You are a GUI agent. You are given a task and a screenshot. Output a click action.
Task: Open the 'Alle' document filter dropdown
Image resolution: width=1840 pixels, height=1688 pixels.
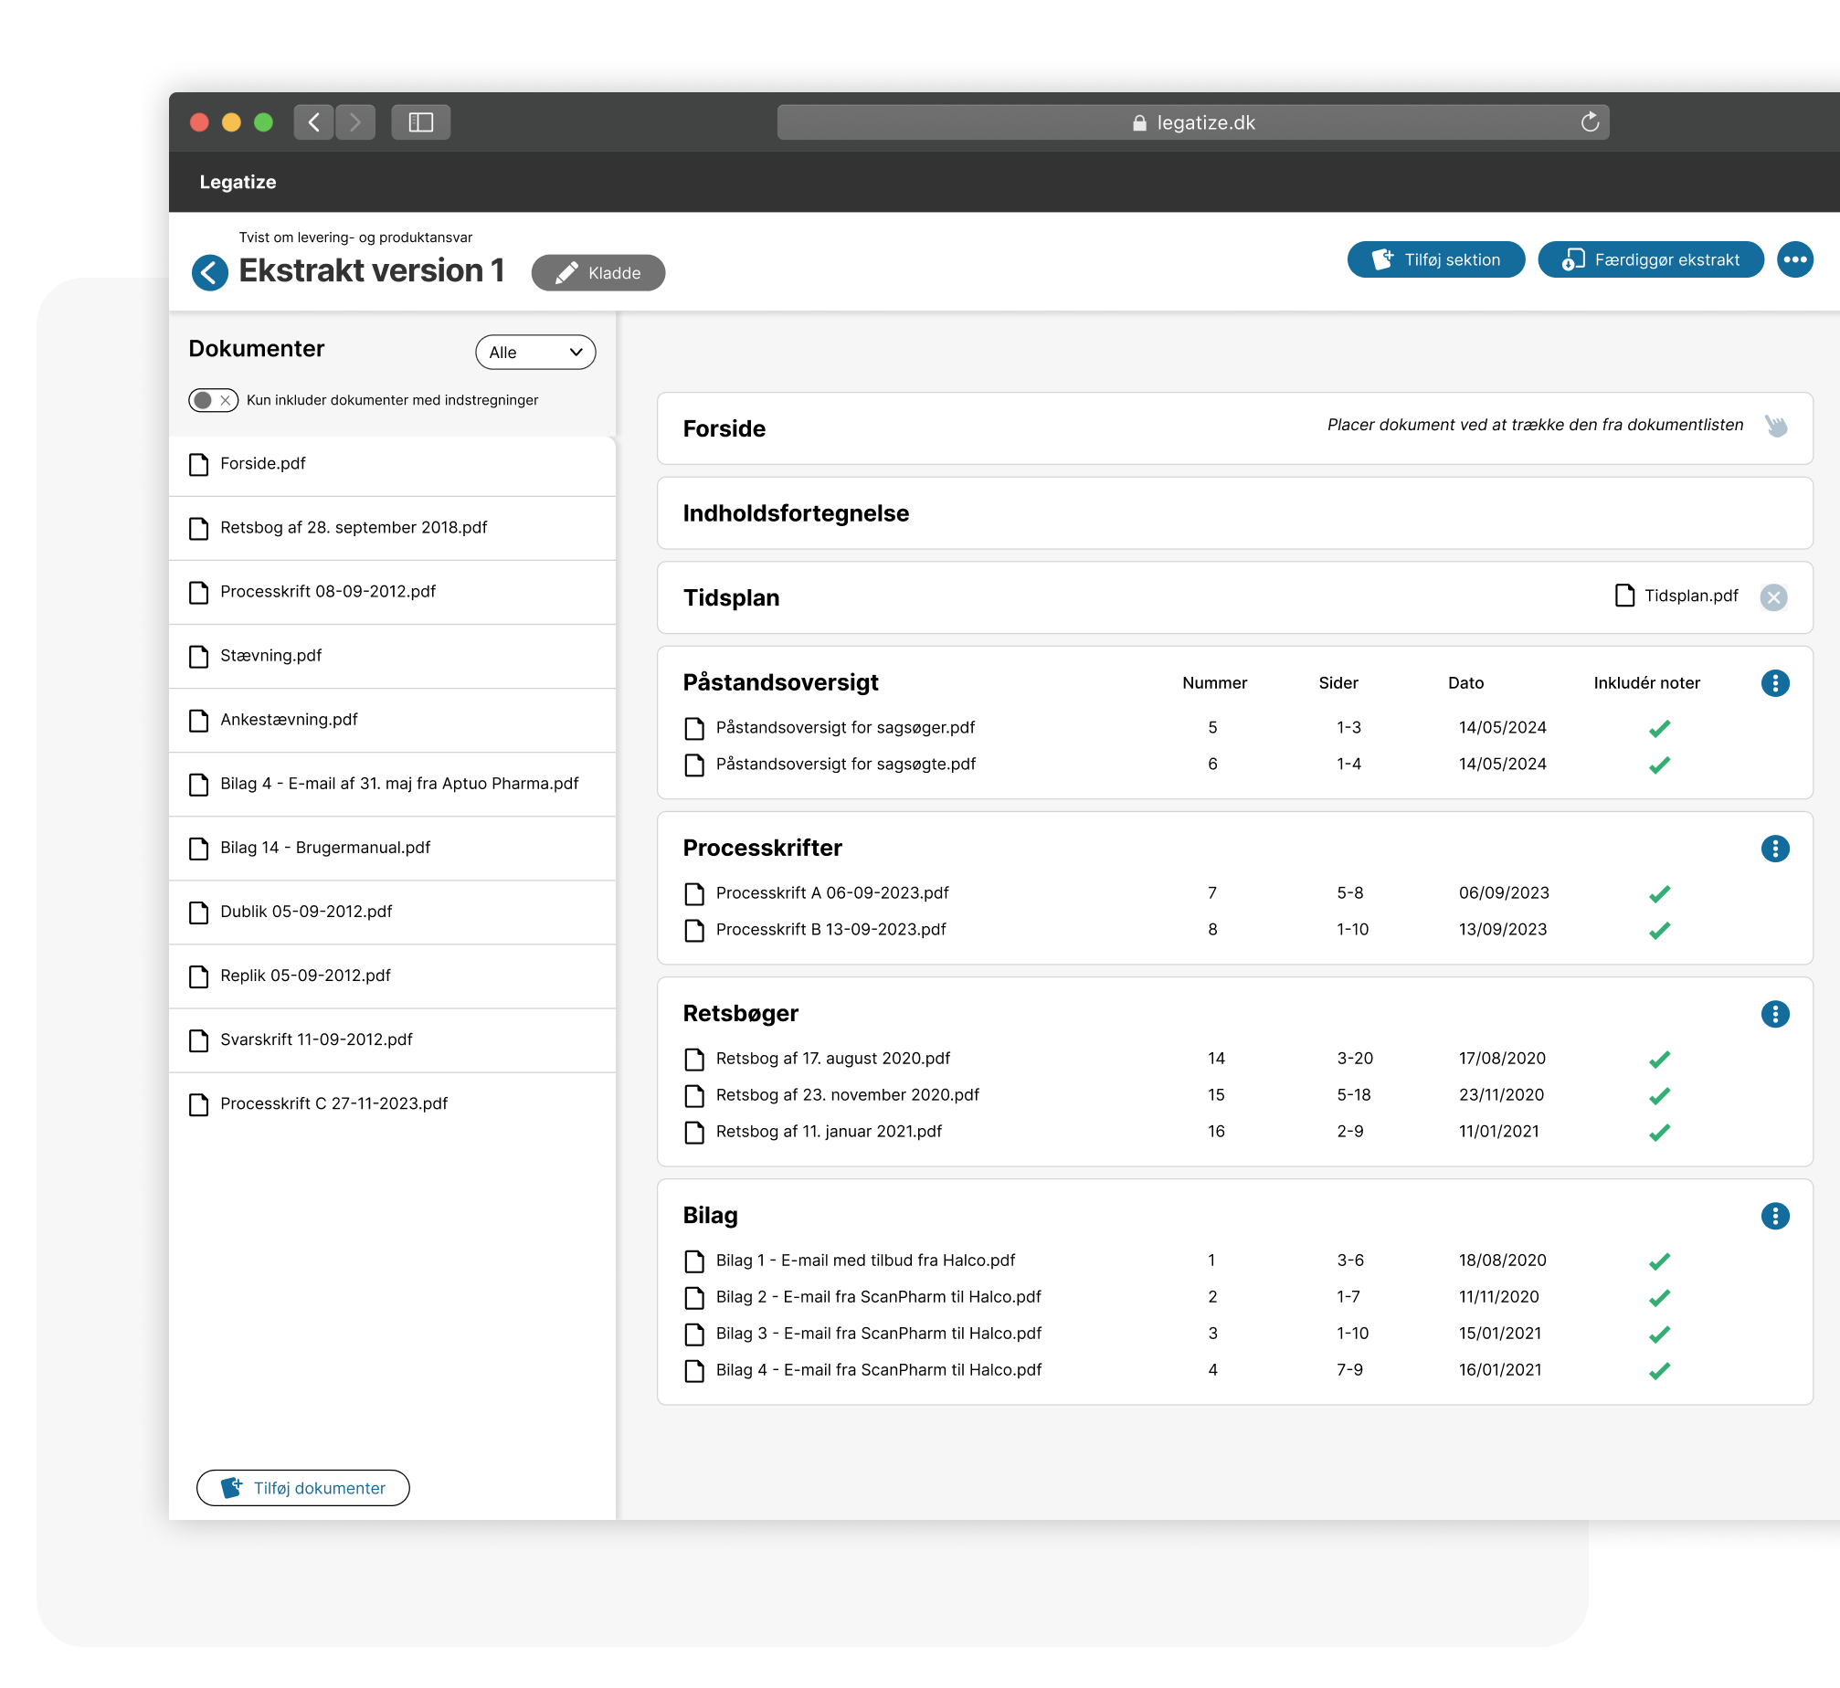(535, 353)
